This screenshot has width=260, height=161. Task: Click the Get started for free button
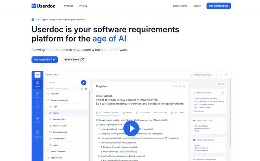45,60
